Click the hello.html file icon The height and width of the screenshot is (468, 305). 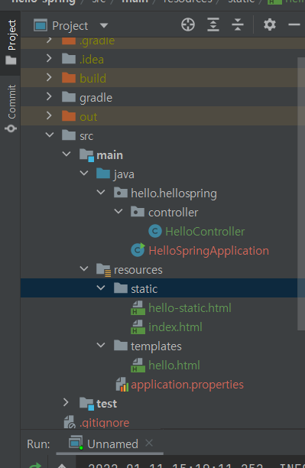[x=138, y=366]
